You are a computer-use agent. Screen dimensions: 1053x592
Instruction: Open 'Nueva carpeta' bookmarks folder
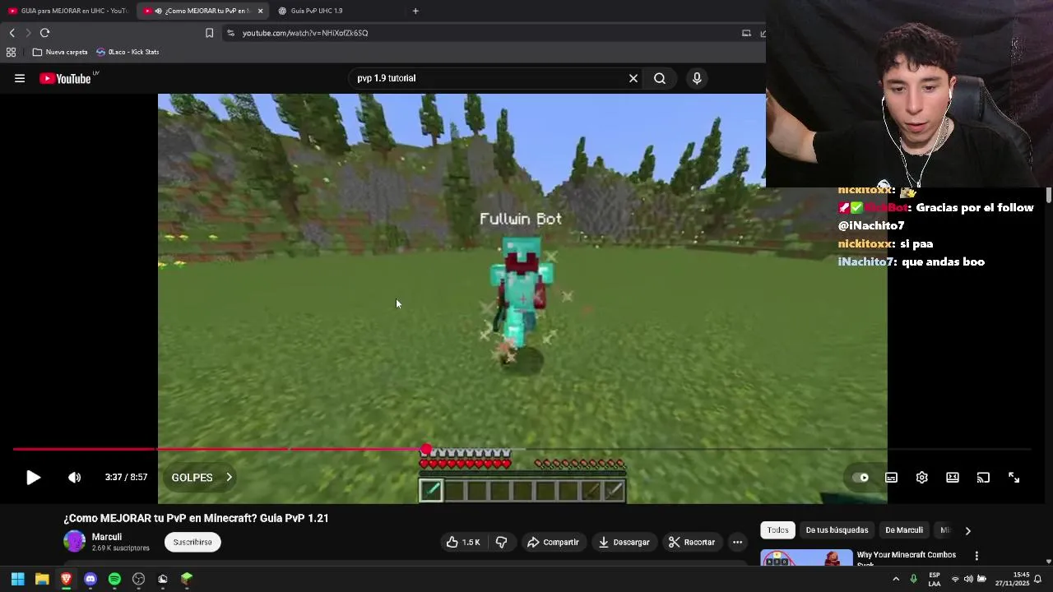pyautogui.click(x=60, y=52)
